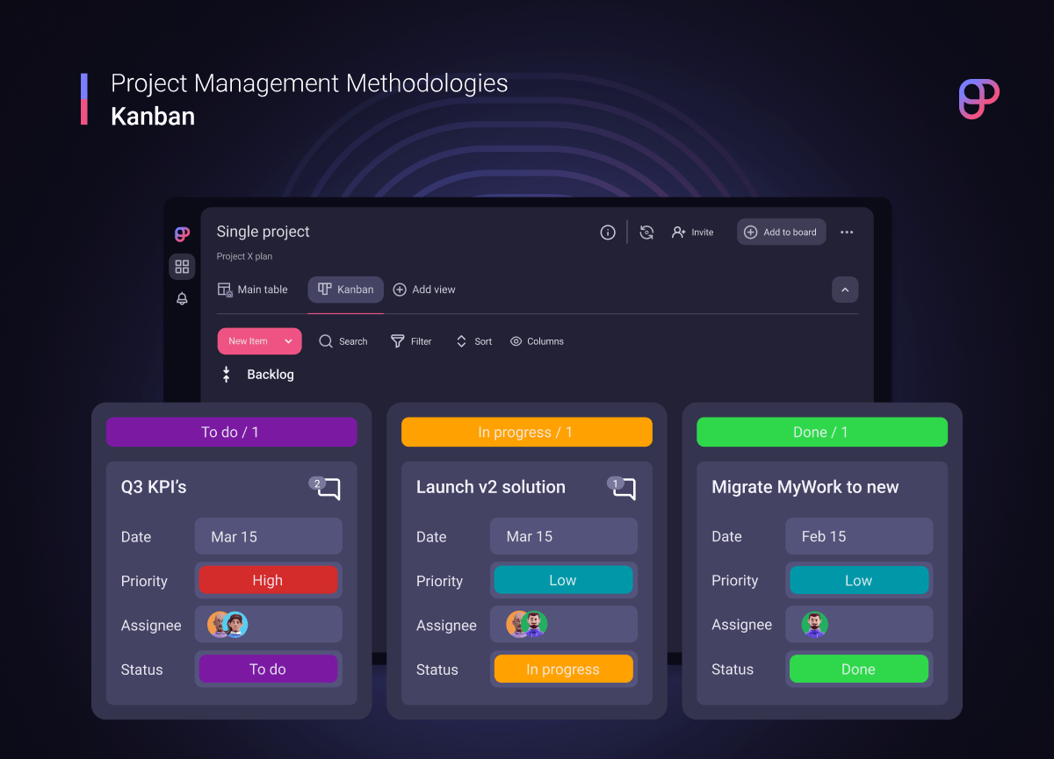This screenshot has height=759, width=1054.
Task: Click the three-dot more options menu
Action: coord(847,233)
